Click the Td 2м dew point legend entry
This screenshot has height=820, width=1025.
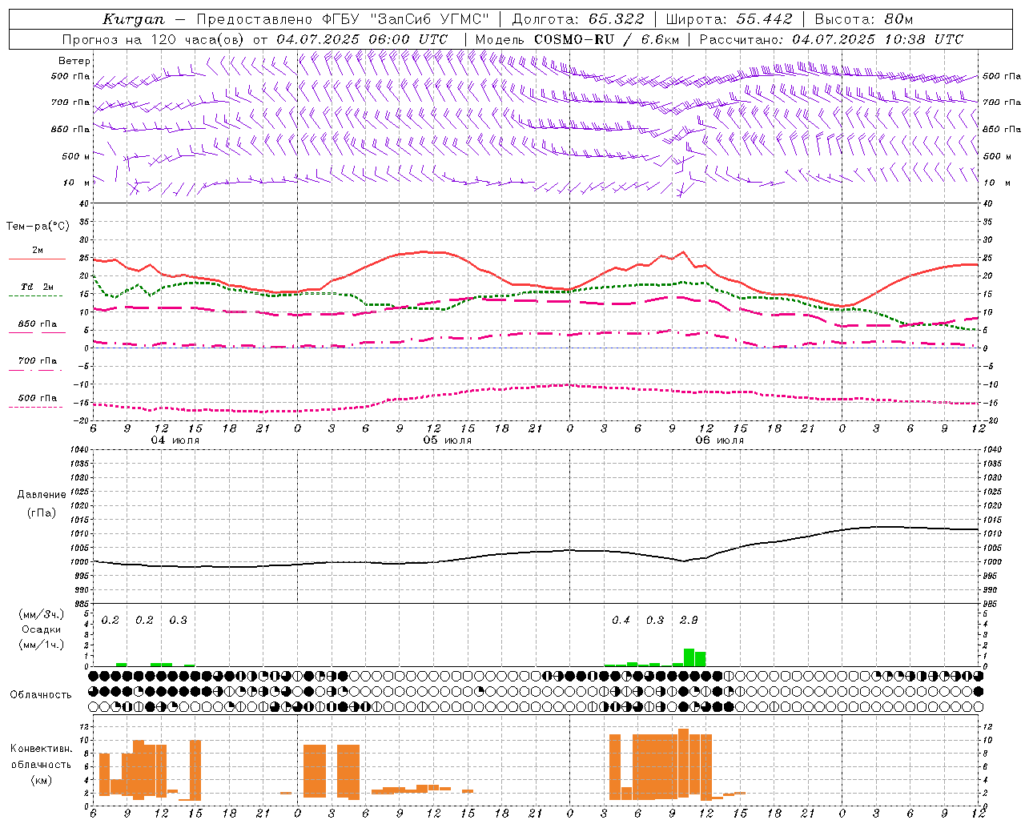[38, 287]
